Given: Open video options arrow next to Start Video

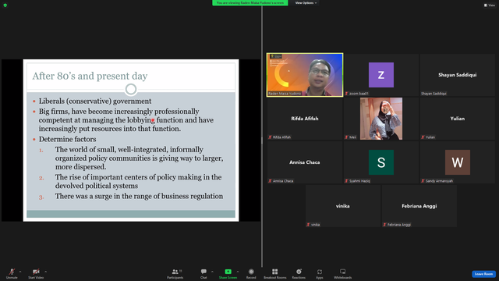Looking at the screenshot, I should click(x=45, y=272).
